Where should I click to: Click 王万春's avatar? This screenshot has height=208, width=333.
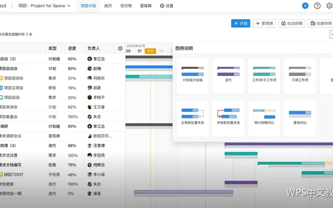pyautogui.click(x=89, y=107)
